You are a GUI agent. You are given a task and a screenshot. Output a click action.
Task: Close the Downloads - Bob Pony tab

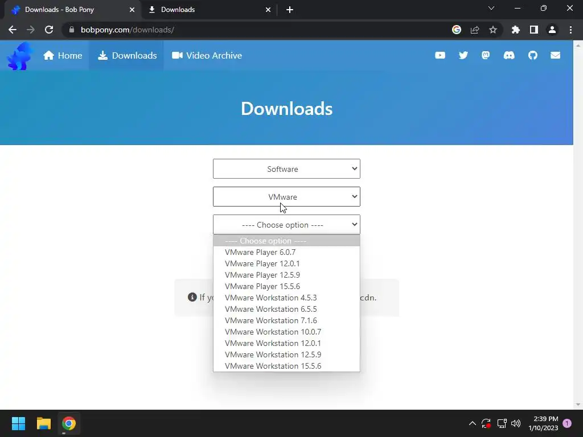click(132, 10)
